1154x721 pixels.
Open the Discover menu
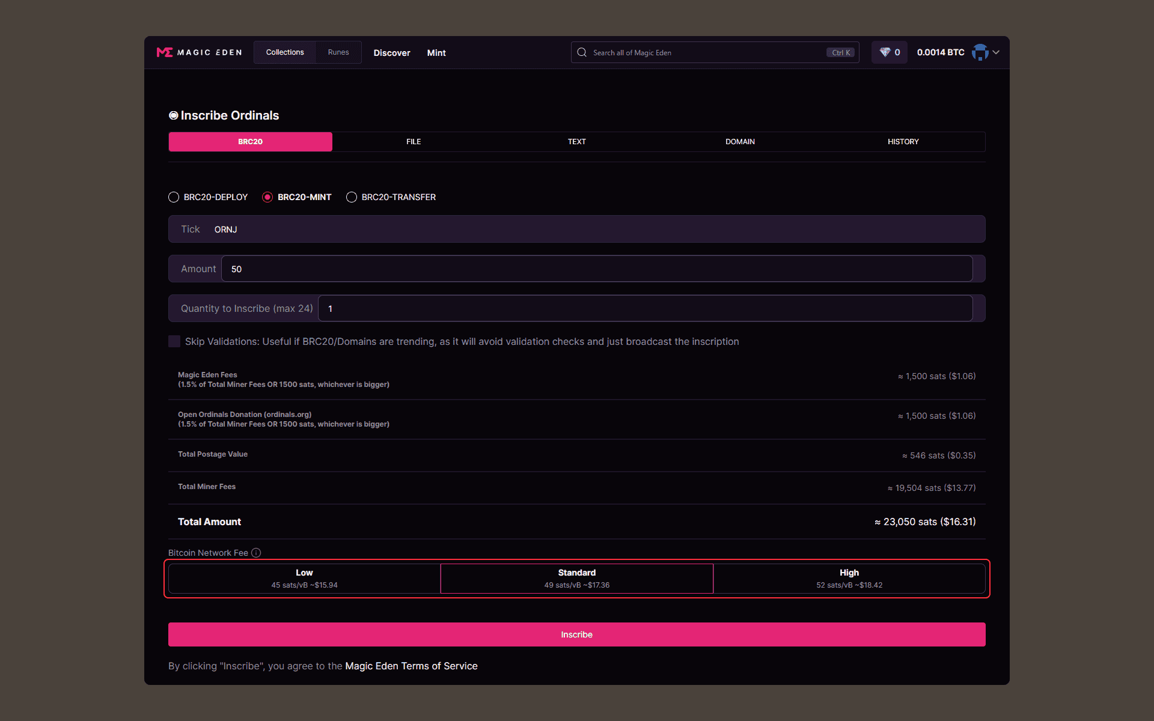click(392, 53)
